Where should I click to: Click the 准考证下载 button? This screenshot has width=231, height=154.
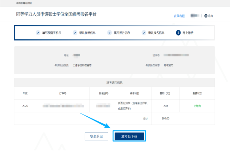(129, 136)
